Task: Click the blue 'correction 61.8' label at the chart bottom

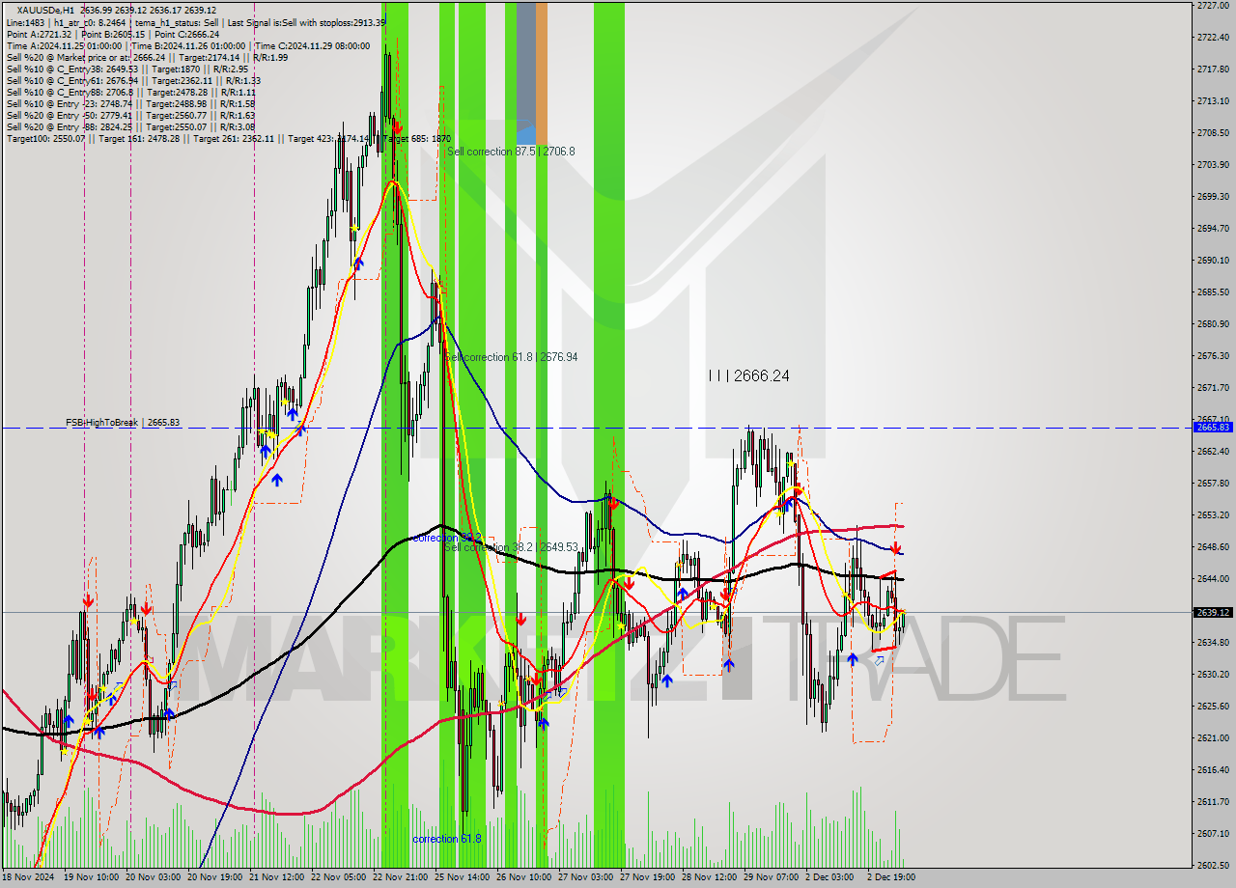Action: tap(446, 839)
